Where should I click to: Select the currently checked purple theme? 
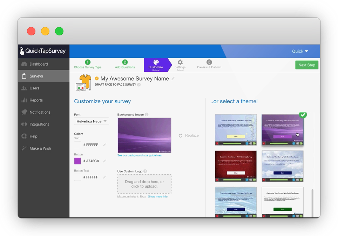[283, 130]
